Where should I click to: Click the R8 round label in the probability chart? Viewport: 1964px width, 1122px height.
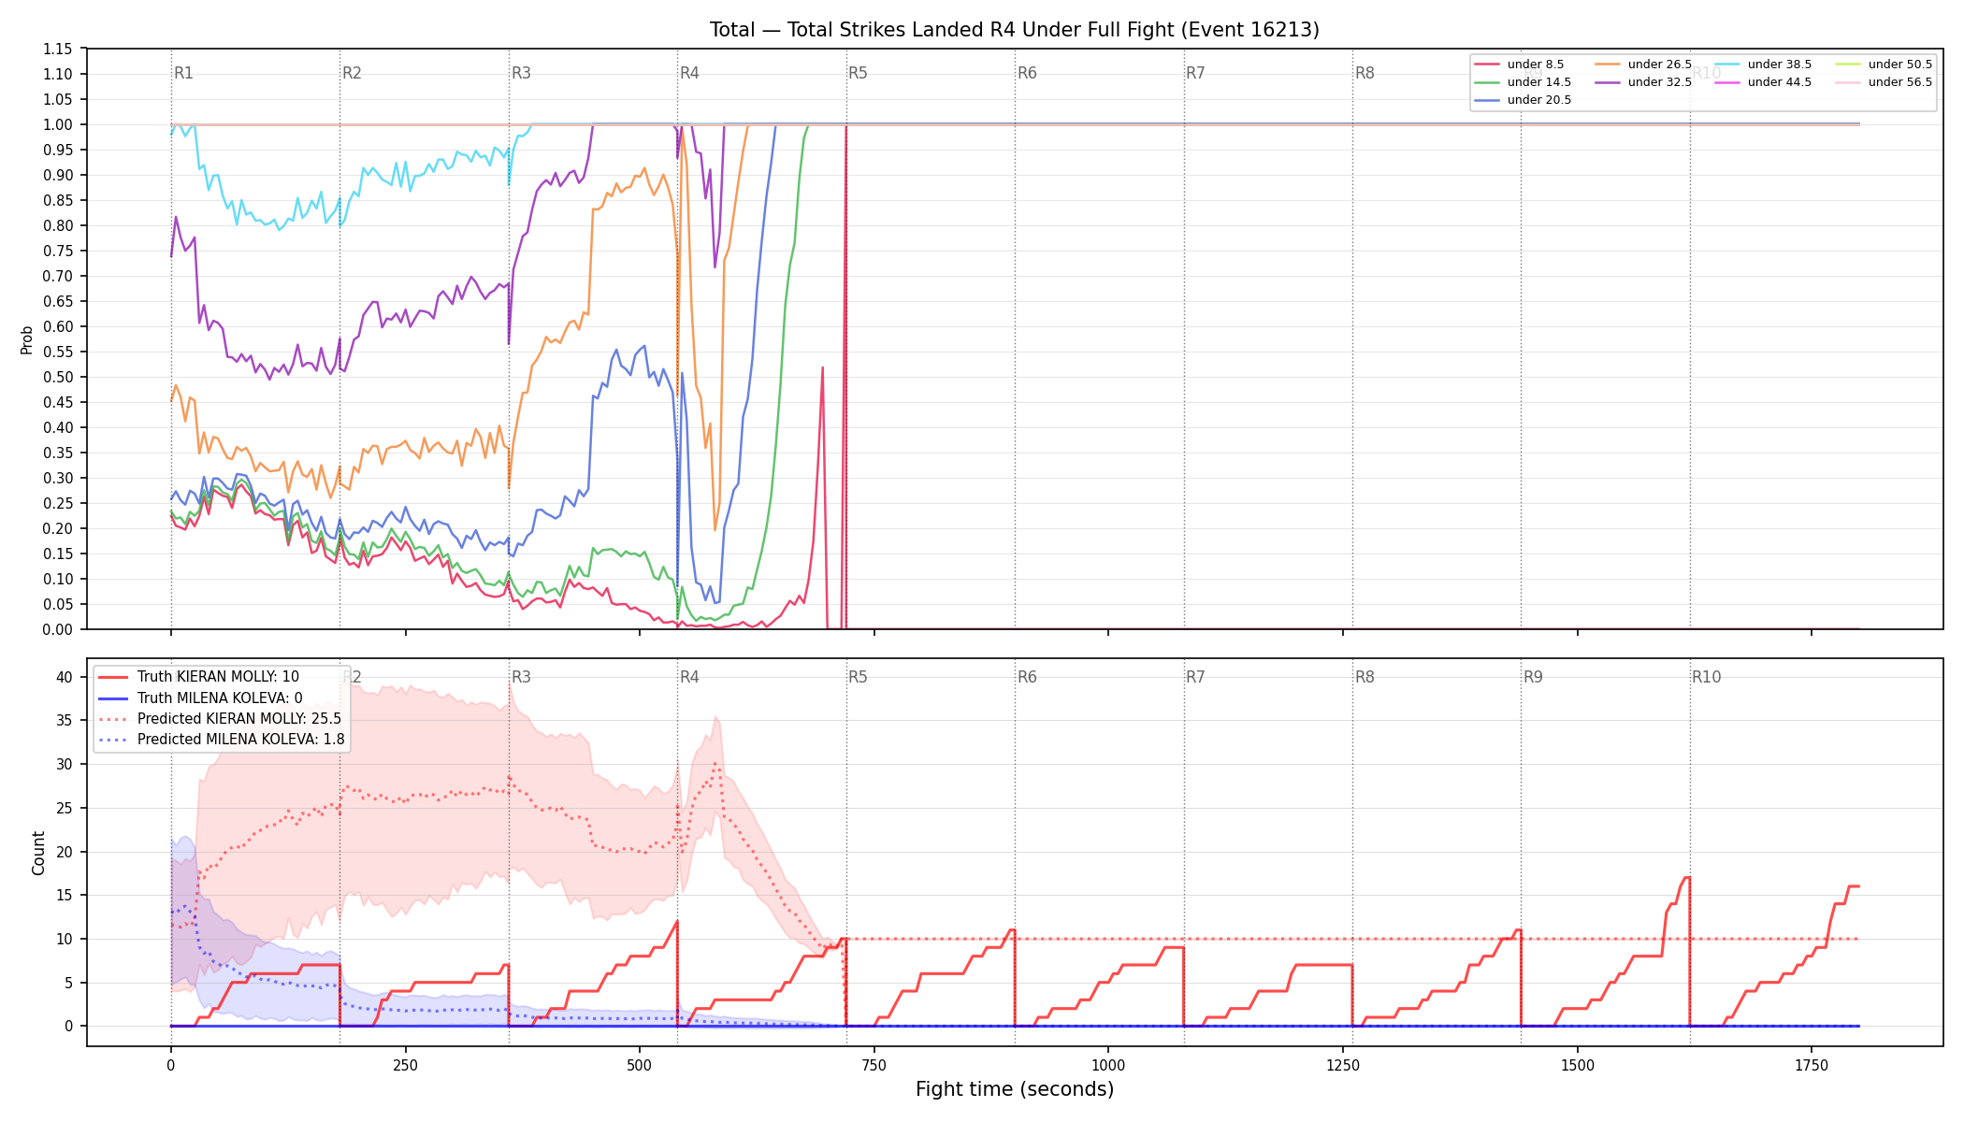[x=1365, y=73]
